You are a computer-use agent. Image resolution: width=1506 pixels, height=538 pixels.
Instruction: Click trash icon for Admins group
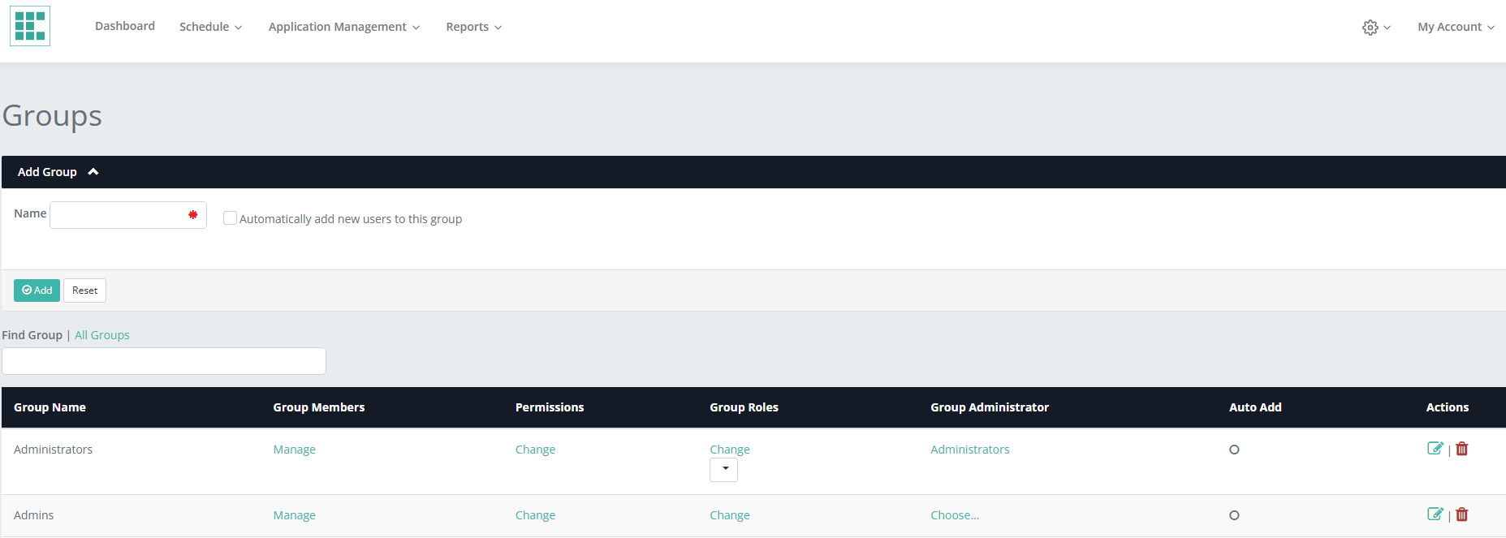point(1462,514)
